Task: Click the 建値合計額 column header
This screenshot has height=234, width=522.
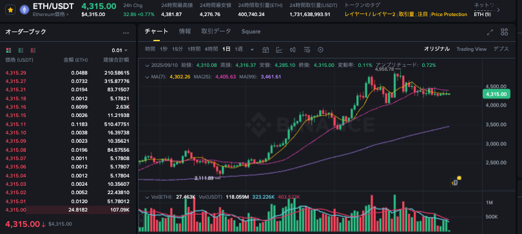Action: (116, 60)
